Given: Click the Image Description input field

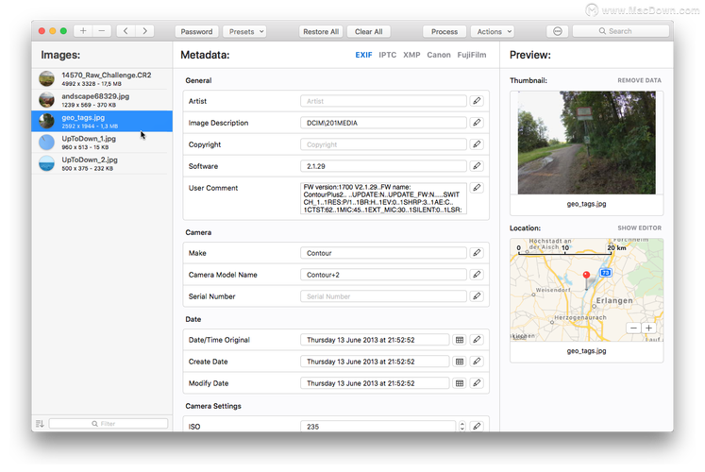Looking at the screenshot, I should (x=383, y=123).
